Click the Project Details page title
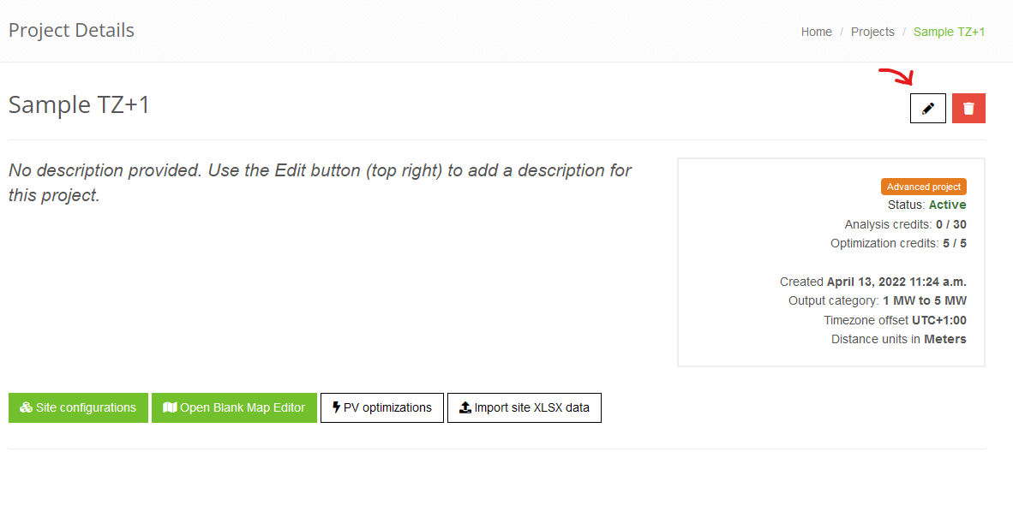This screenshot has width=1013, height=505. pyautogui.click(x=71, y=31)
